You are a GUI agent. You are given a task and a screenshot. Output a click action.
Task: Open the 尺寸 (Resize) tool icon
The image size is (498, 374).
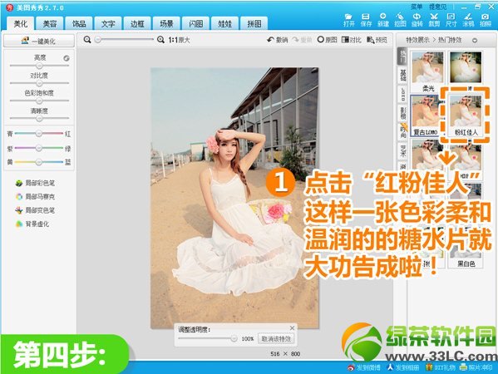[x=451, y=20]
